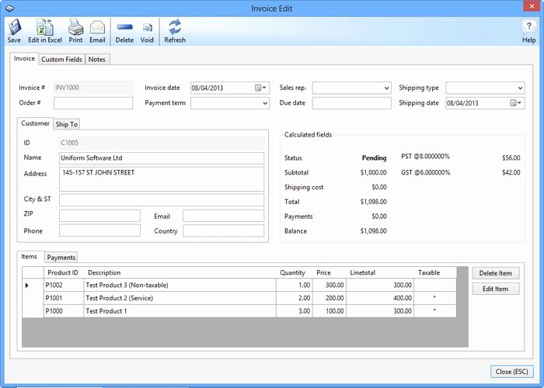Click the Product ID column header
The image size is (544, 388).
[x=63, y=272]
